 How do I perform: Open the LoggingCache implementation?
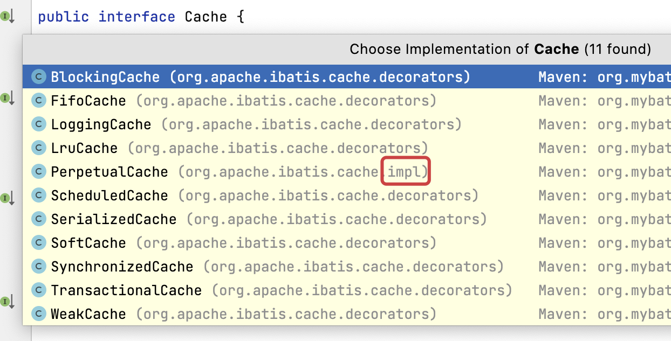click(x=347, y=124)
